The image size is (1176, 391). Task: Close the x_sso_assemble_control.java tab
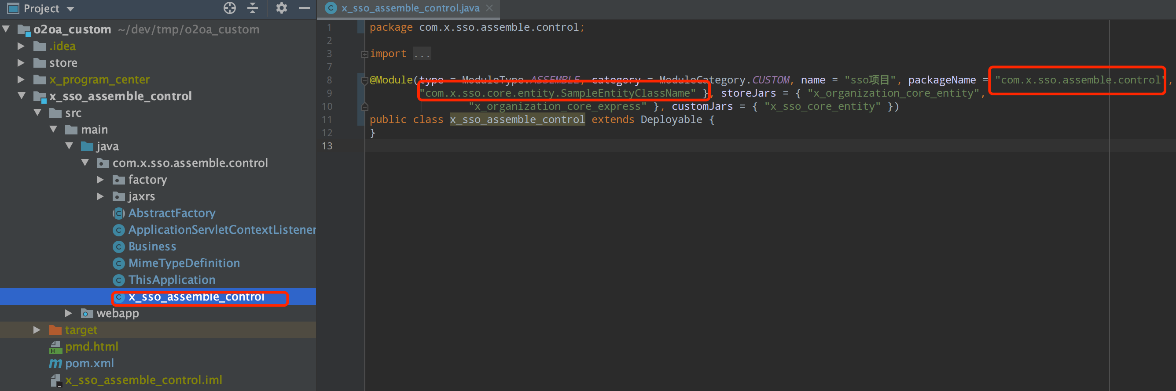(x=489, y=8)
